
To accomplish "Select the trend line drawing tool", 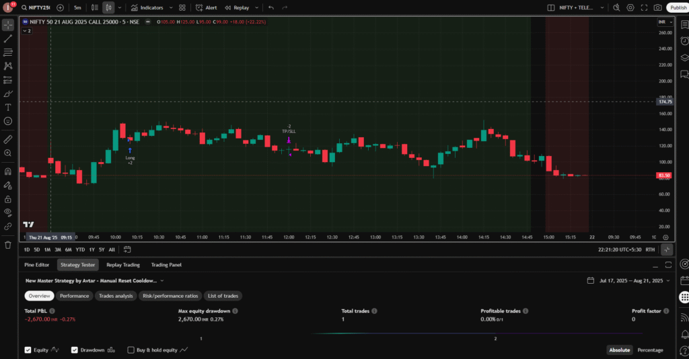I will 8,39.
